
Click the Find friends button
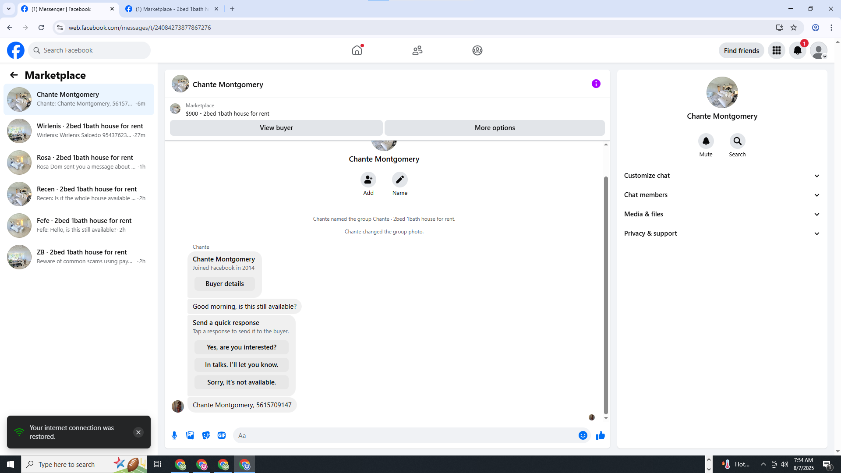[742, 50]
